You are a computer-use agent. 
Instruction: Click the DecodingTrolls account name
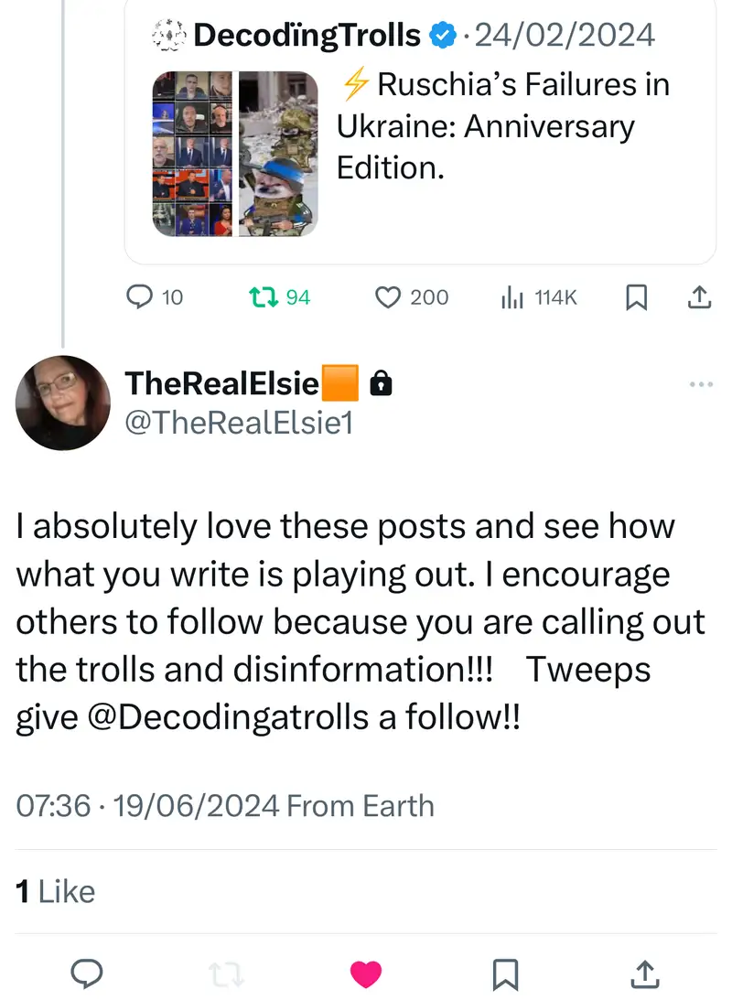coord(307,36)
